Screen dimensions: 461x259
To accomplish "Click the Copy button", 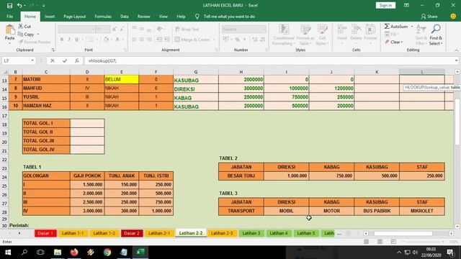I will coord(26,35).
